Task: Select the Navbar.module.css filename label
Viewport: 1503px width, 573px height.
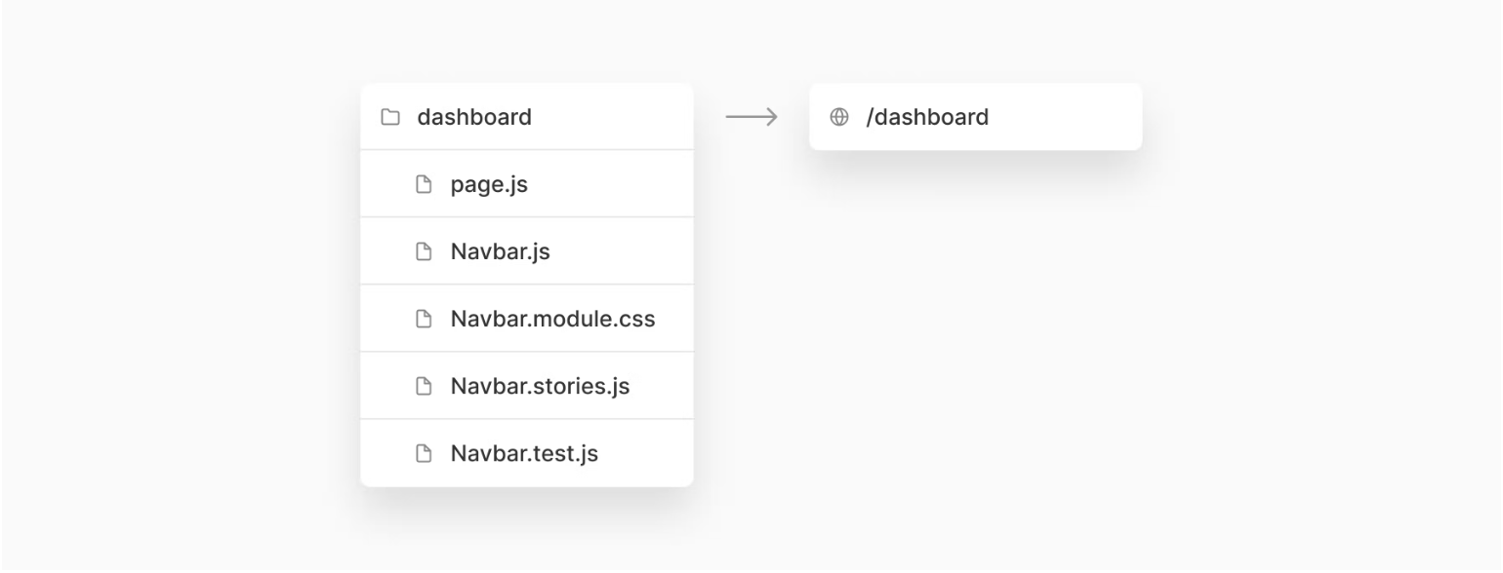Action: [x=552, y=320]
